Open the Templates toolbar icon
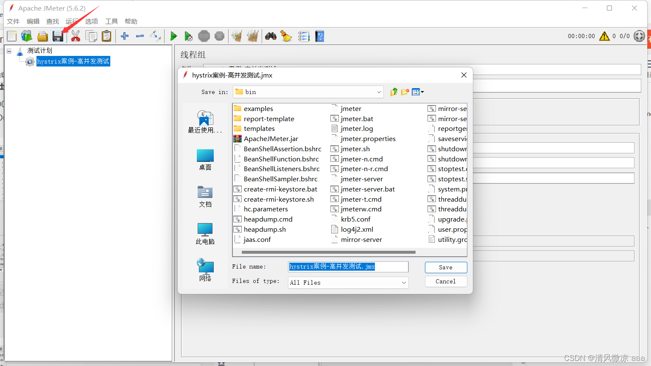Image resolution: width=651 pixels, height=366 pixels. pos(27,36)
